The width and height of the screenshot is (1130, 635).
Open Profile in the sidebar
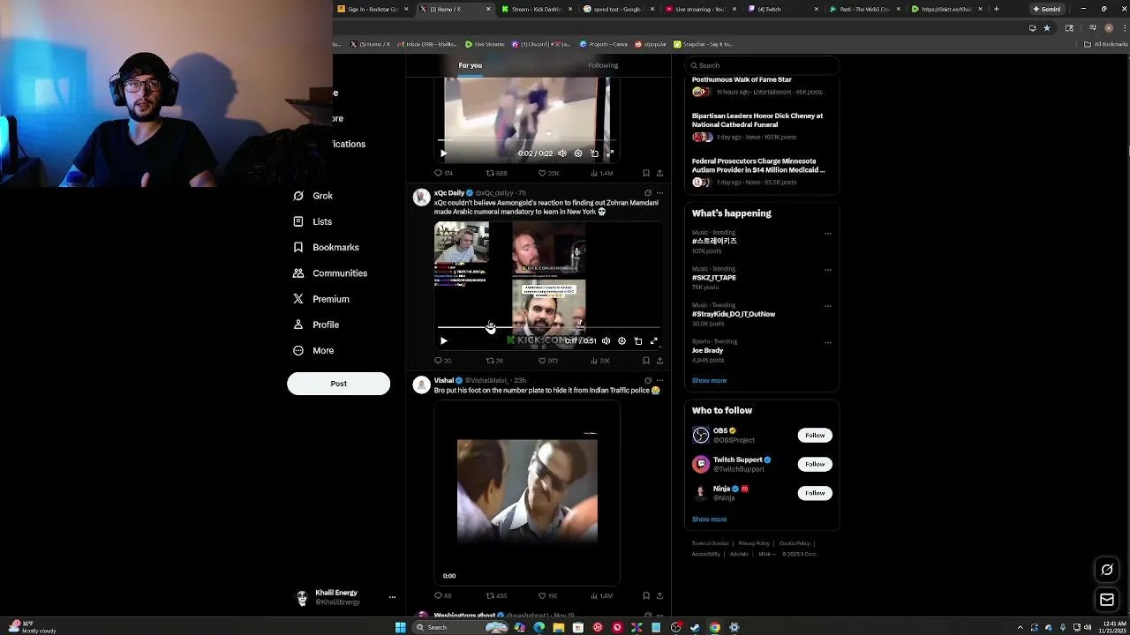pyautogui.click(x=315, y=325)
